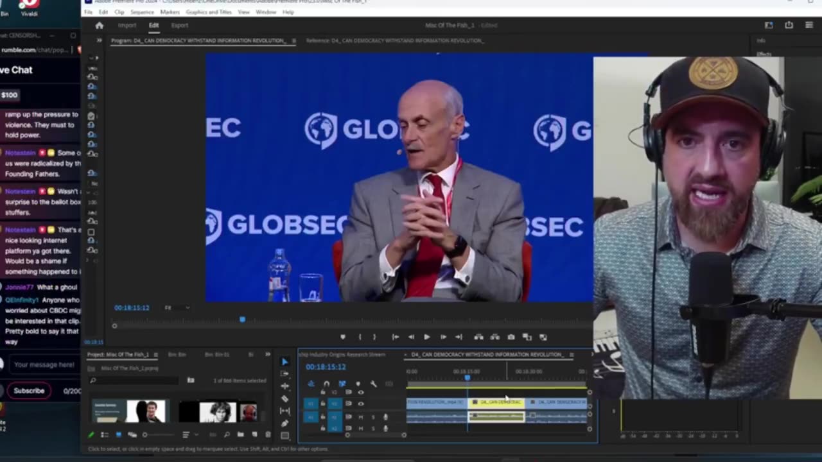822x462 pixels.
Task: Open the Markers menu
Action: 170,12
